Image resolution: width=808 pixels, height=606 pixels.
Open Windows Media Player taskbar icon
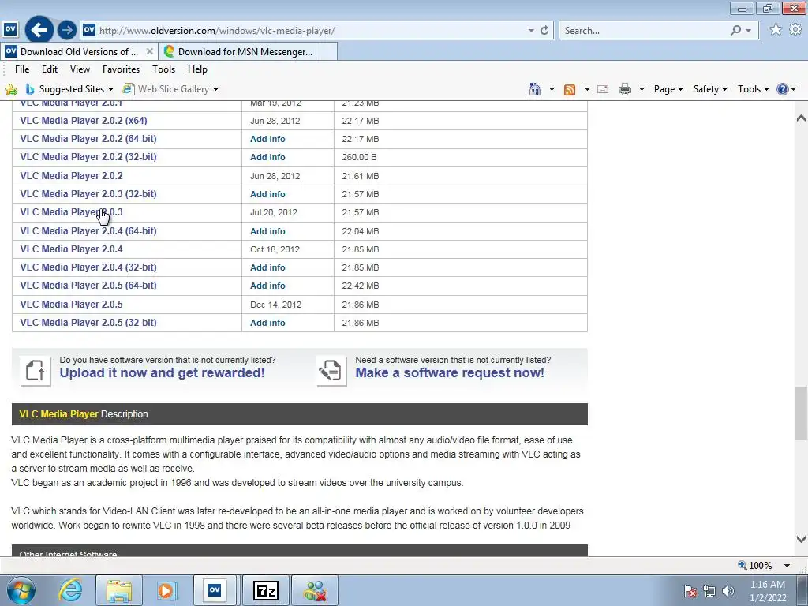167,590
